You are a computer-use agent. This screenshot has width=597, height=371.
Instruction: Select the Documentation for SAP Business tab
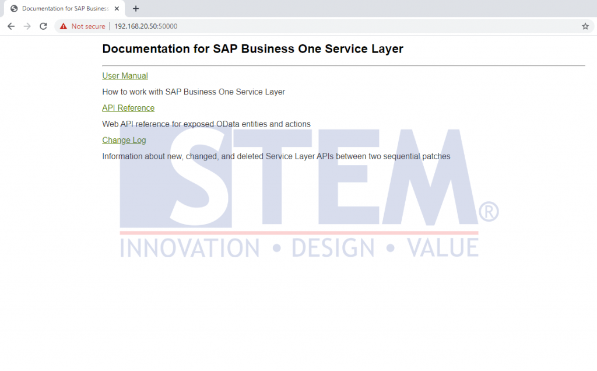tap(64, 8)
